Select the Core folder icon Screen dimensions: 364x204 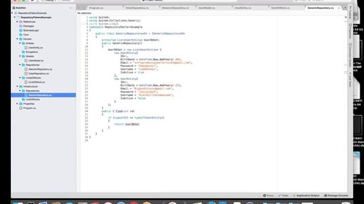(x=21, y=35)
